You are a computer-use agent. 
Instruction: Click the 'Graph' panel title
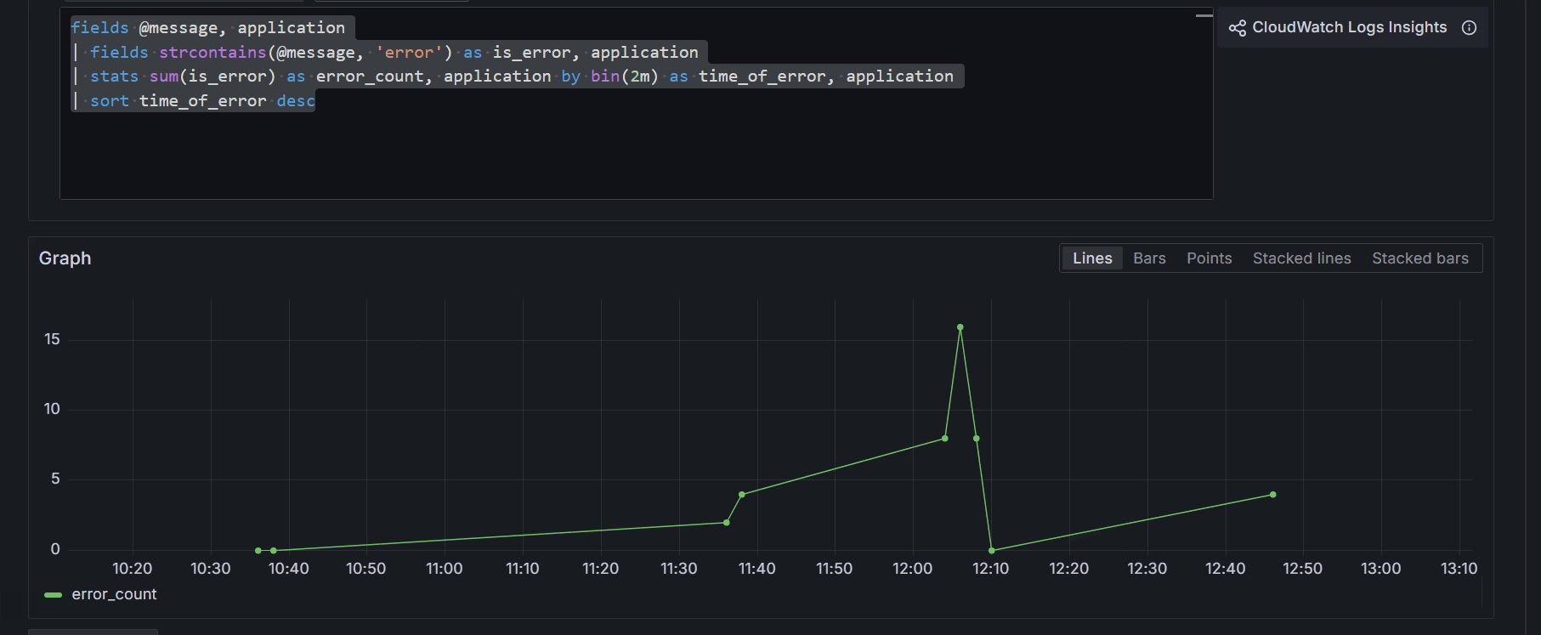point(65,258)
